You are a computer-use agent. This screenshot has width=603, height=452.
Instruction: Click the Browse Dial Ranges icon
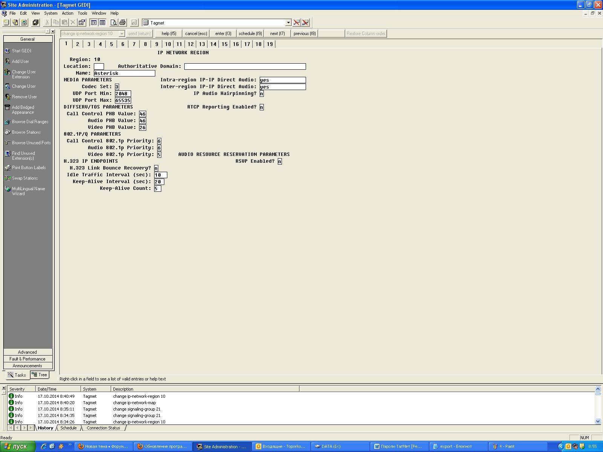coord(8,122)
